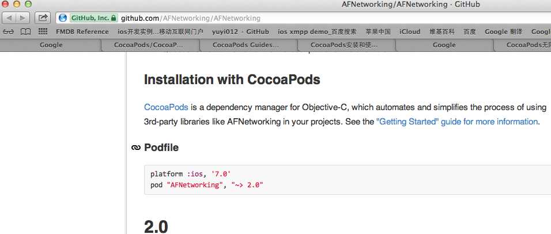Open Top Sites grid icon
Screen dimensions: 551x234
(43, 31)
